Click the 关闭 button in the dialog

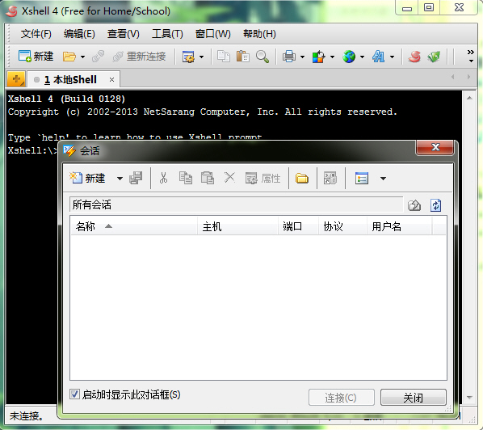(414, 398)
